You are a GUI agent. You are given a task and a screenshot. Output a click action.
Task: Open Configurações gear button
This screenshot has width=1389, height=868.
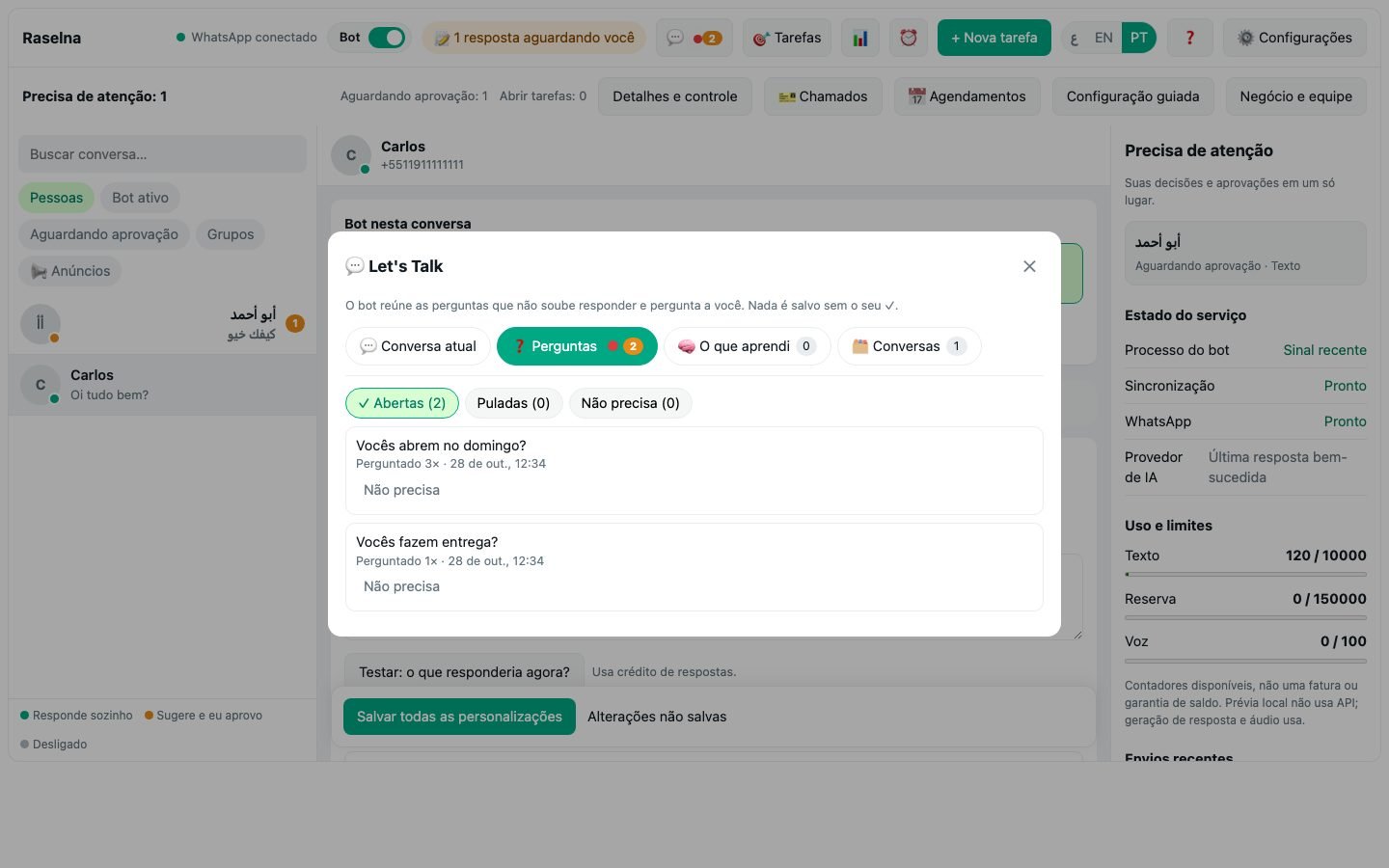[1294, 38]
